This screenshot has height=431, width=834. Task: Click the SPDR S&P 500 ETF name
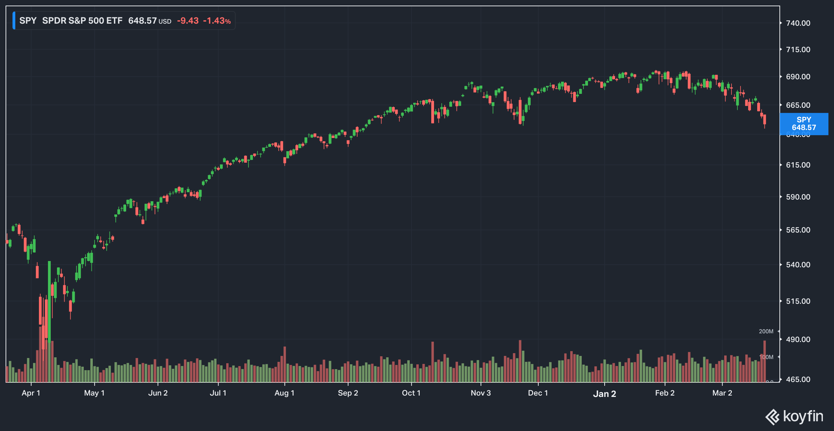point(82,21)
